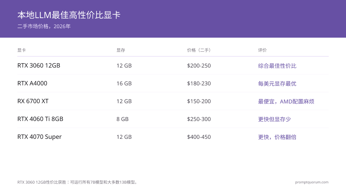Click the title 本地LLM最佳高性价比显卡
The height and width of the screenshot is (194, 346).
point(69,15)
